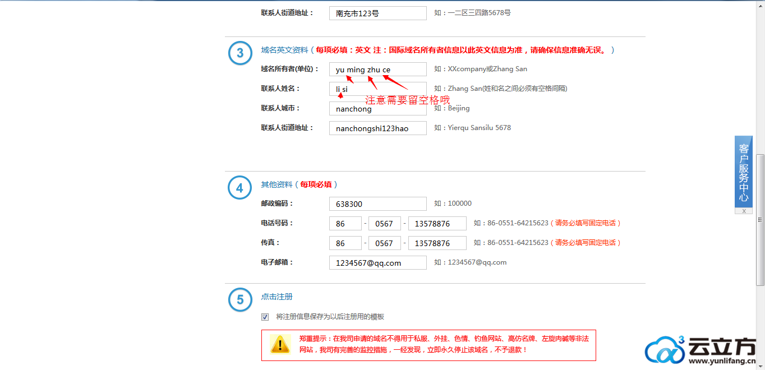Click the 电话号码 area code 0567 field

(x=384, y=224)
